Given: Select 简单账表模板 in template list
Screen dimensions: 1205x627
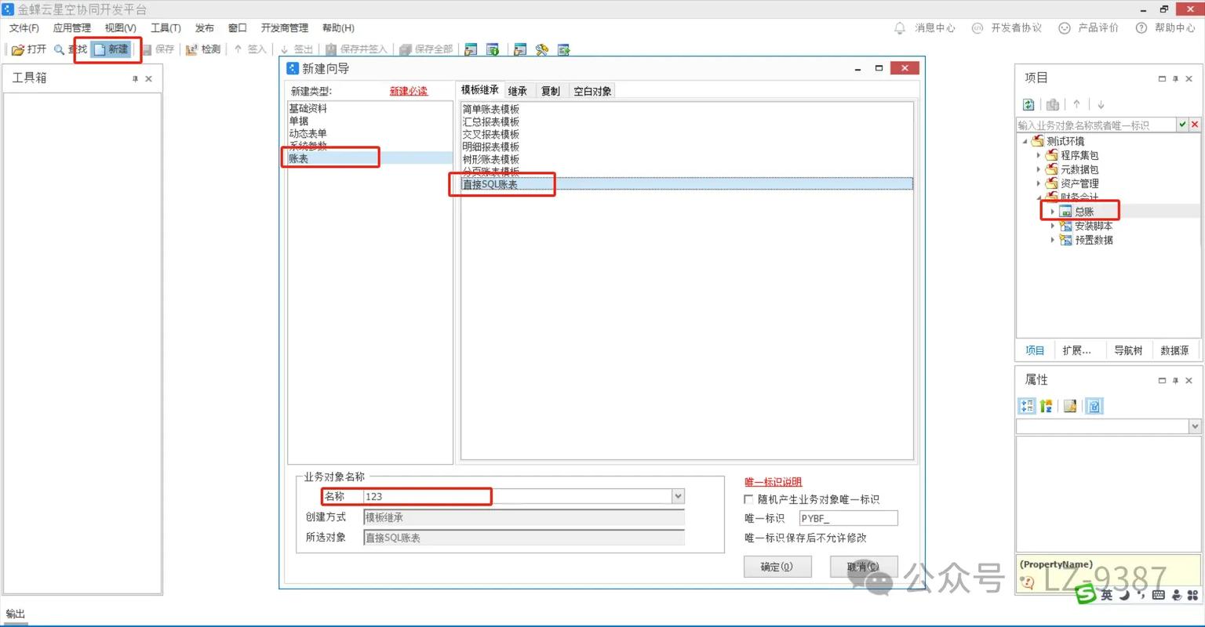Looking at the screenshot, I should 491,110.
